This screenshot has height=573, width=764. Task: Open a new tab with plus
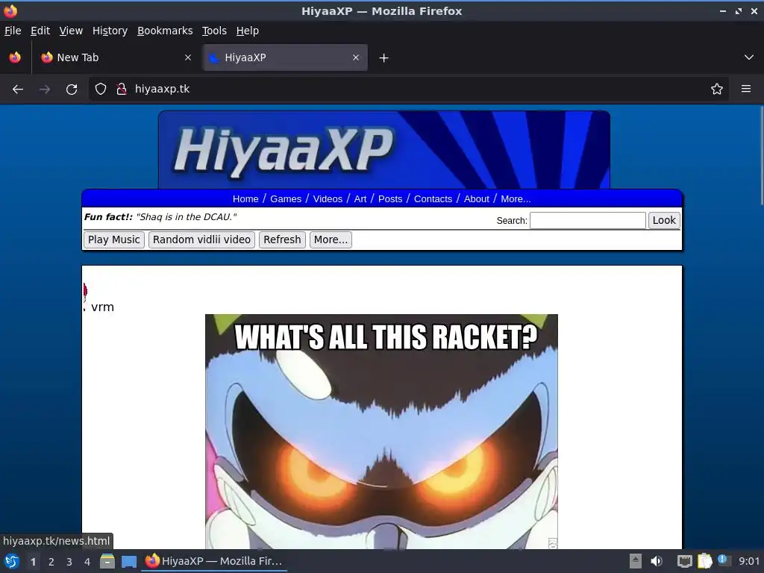pos(384,58)
